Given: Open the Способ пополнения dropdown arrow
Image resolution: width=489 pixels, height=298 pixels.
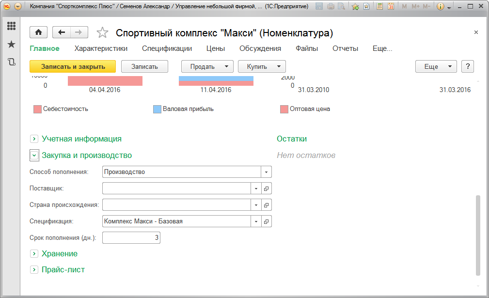Looking at the screenshot, I should [x=267, y=172].
